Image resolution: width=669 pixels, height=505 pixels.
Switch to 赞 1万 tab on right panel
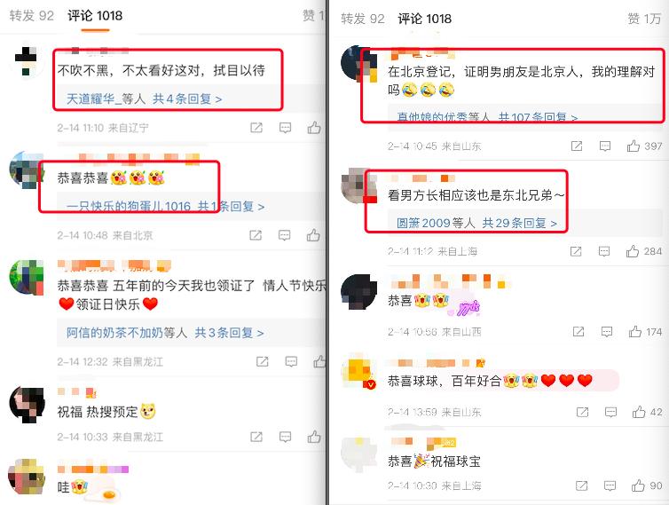[644, 19]
